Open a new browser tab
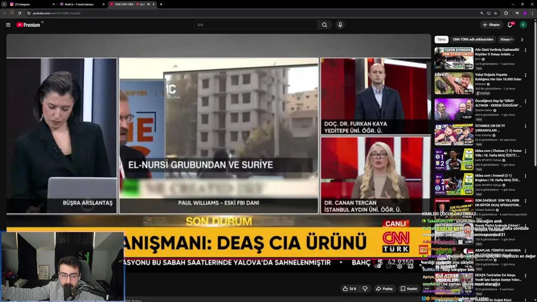Screen dimensions: 537x302 161,4
